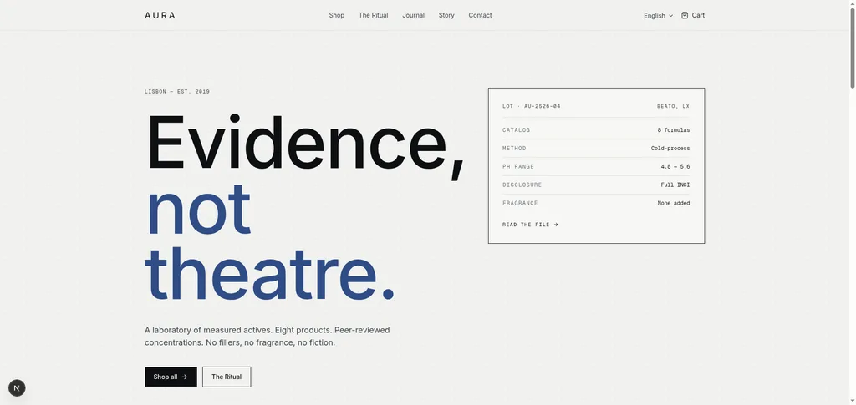Screen dimensions: 856x405
Task: Open the Shop navigation item
Action: 336,15
